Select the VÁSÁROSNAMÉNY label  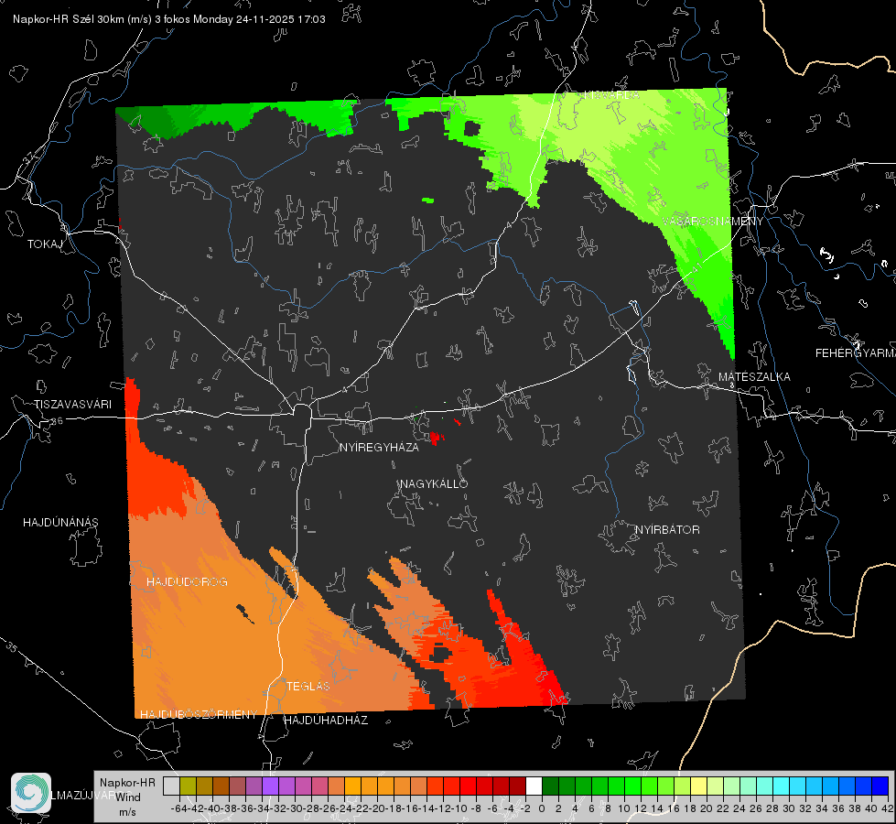tap(712, 221)
